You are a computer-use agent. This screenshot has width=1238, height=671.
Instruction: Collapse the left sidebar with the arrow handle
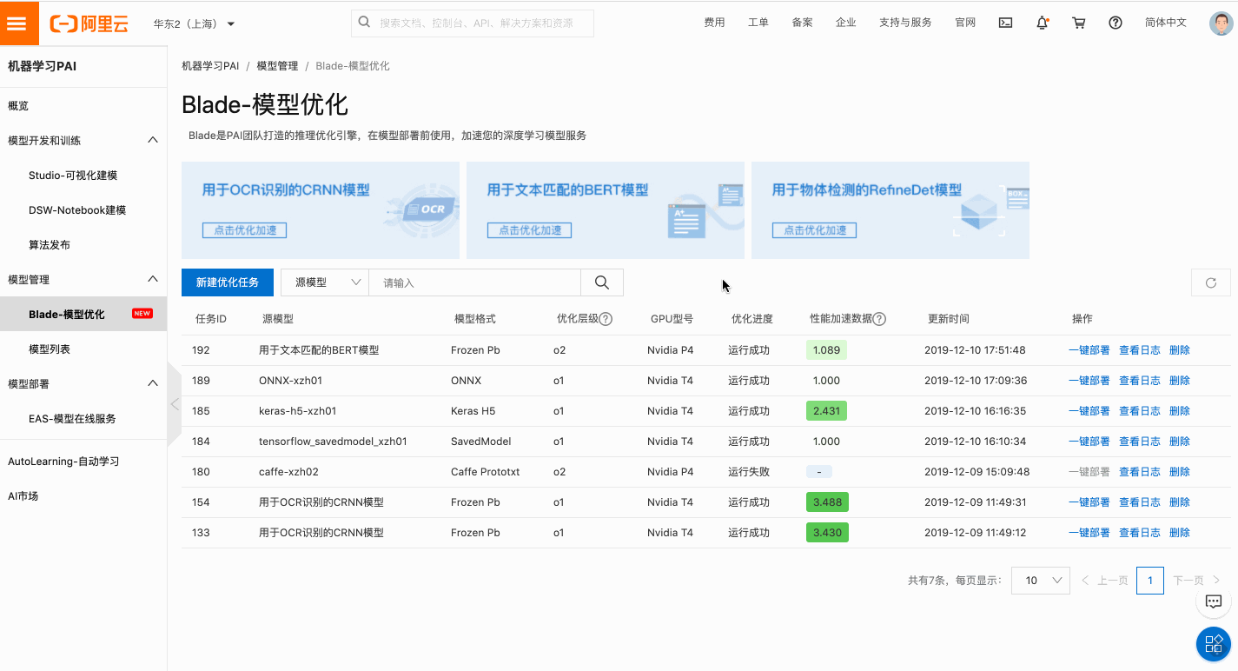175,404
